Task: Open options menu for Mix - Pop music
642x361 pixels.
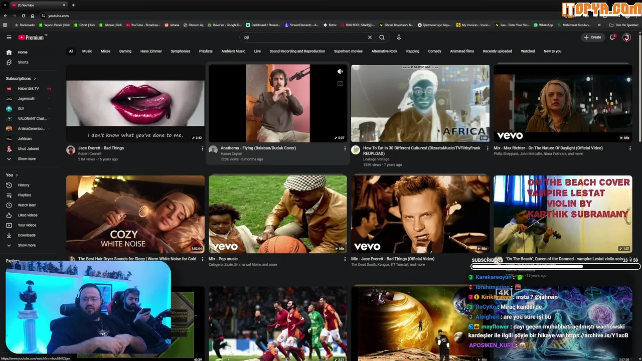Action: click(345, 259)
